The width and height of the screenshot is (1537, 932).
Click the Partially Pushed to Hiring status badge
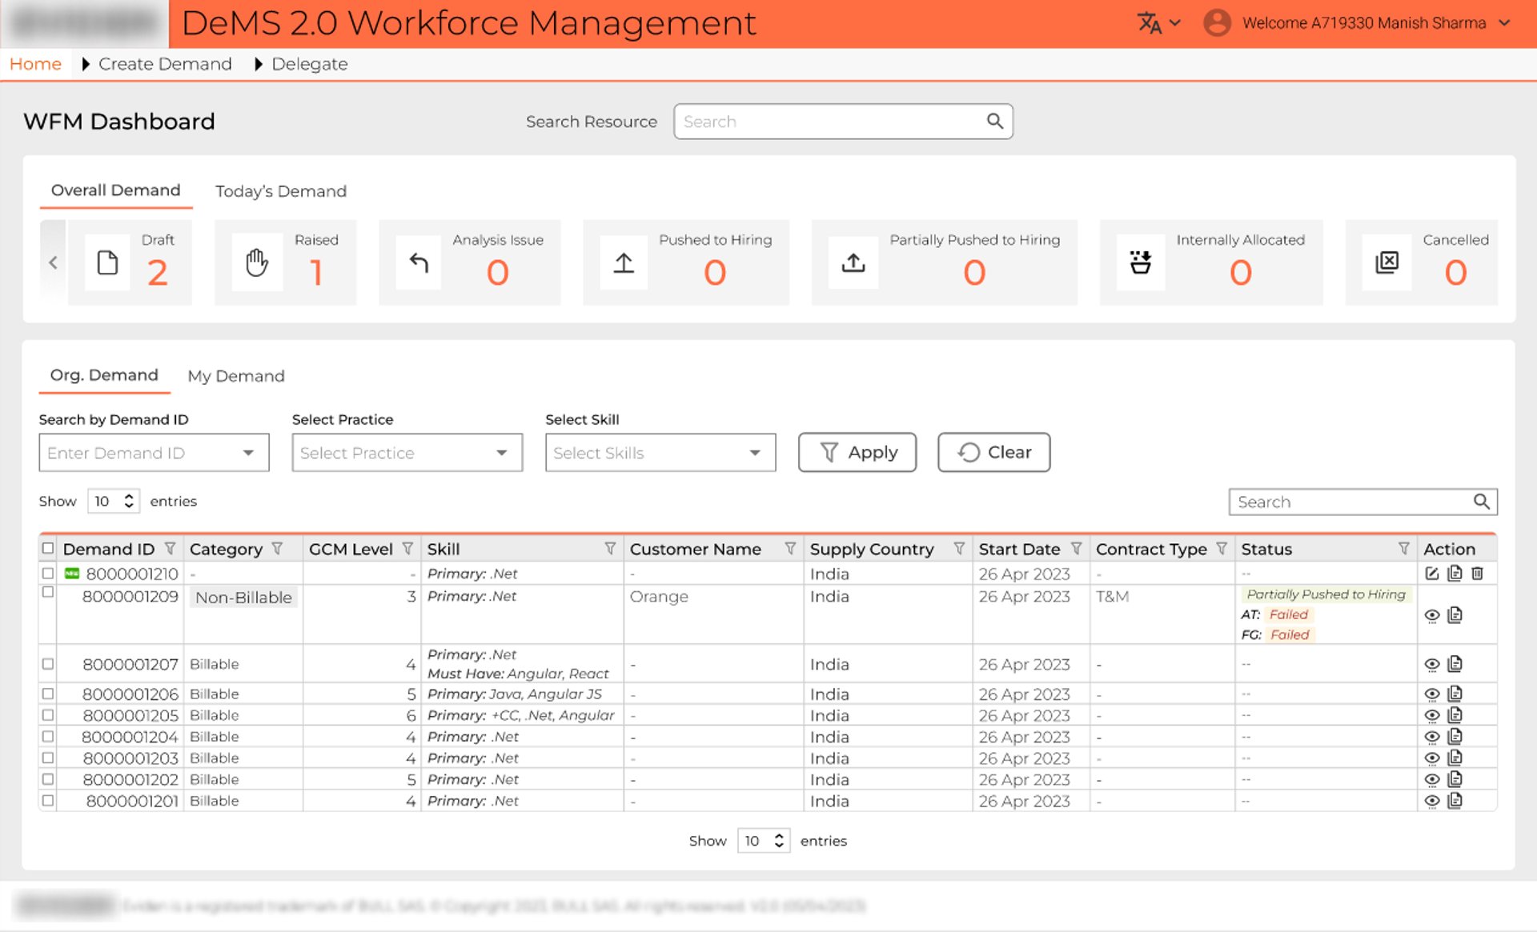[x=1326, y=594]
